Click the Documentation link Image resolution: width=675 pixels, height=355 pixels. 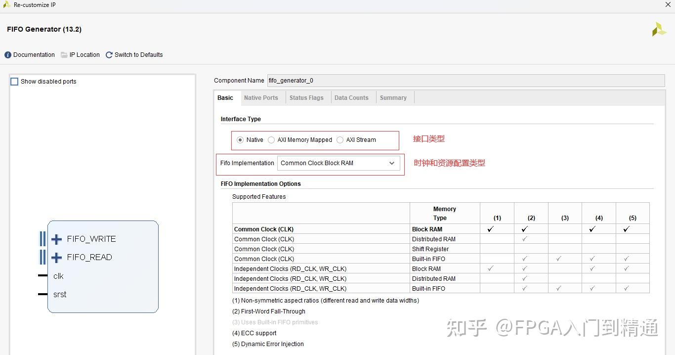pos(34,55)
